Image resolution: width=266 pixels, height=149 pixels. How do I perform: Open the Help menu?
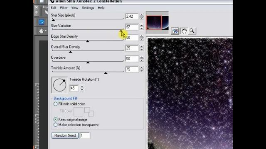pos(101,8)
